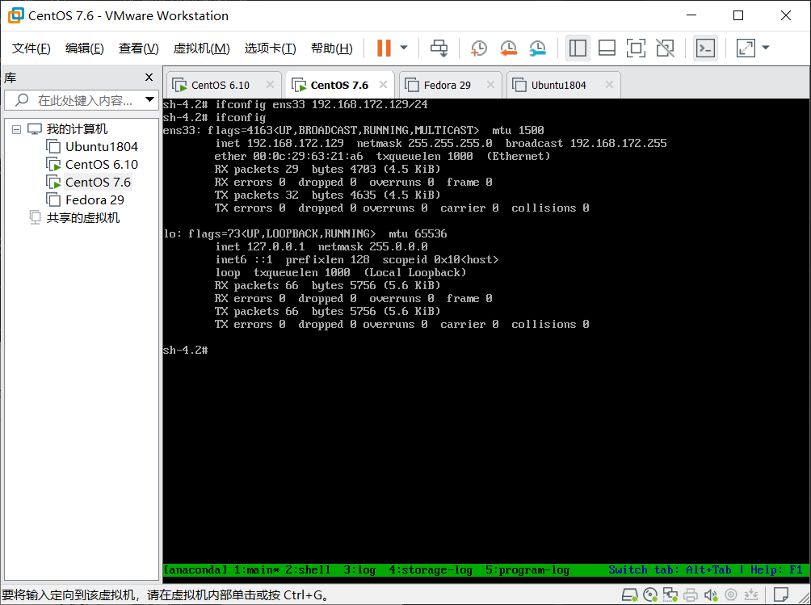Open the stretch guest dropdown arrow
Viewport: 811px width, 605px height.
(766, 48)
